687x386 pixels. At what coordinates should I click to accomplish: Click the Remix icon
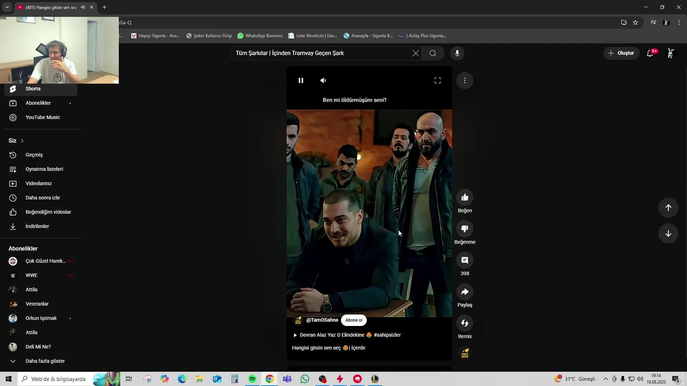tap(465, 323)
